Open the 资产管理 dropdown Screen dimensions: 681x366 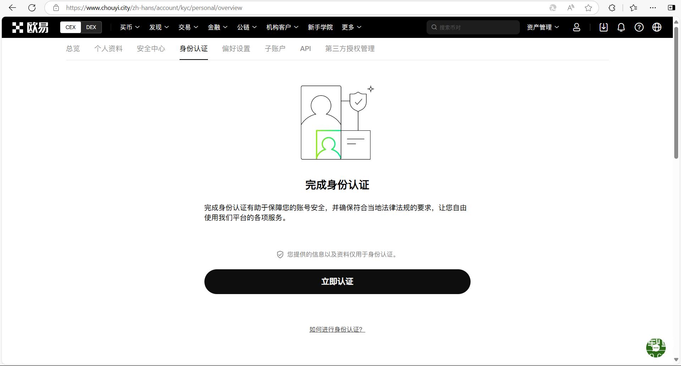[543, 27]
